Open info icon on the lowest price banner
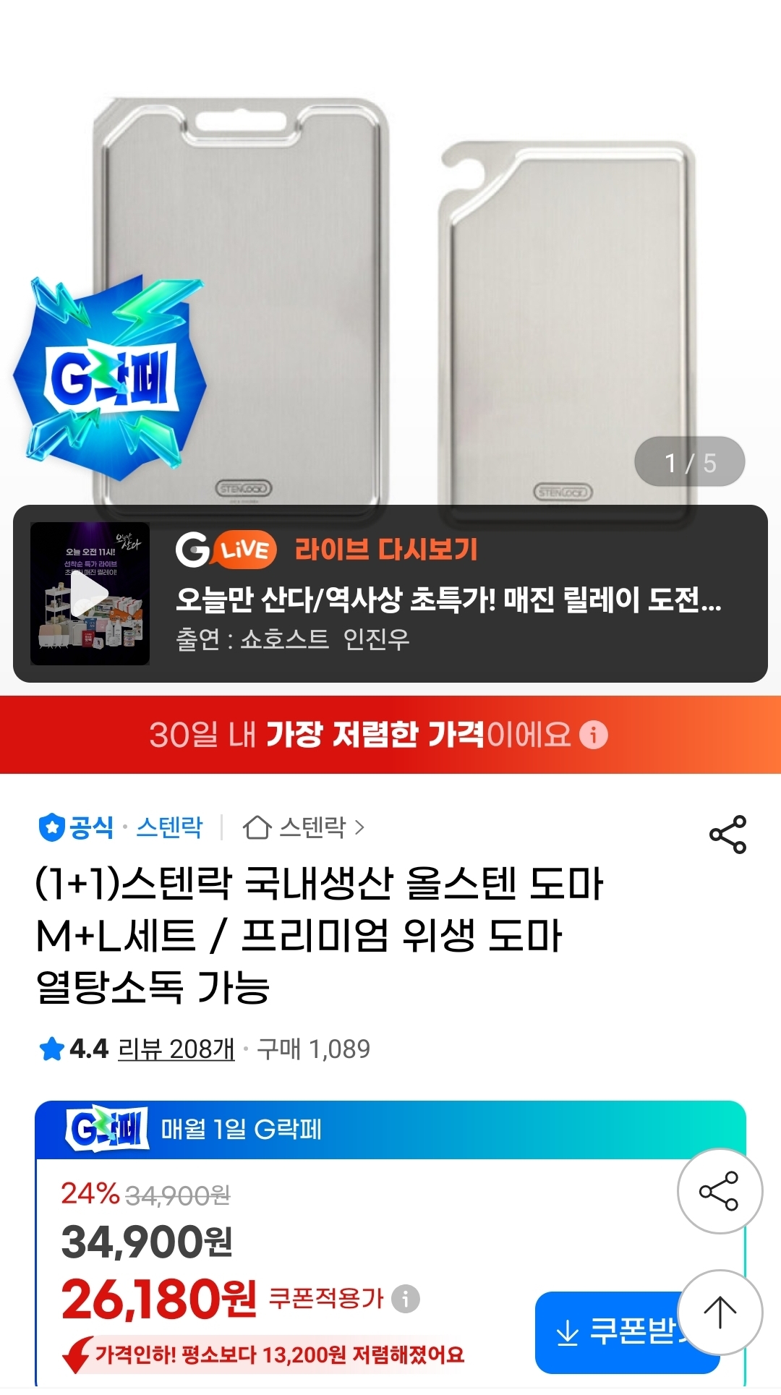The height and width of the screenshot is (1395, 781). pos(594,735)
